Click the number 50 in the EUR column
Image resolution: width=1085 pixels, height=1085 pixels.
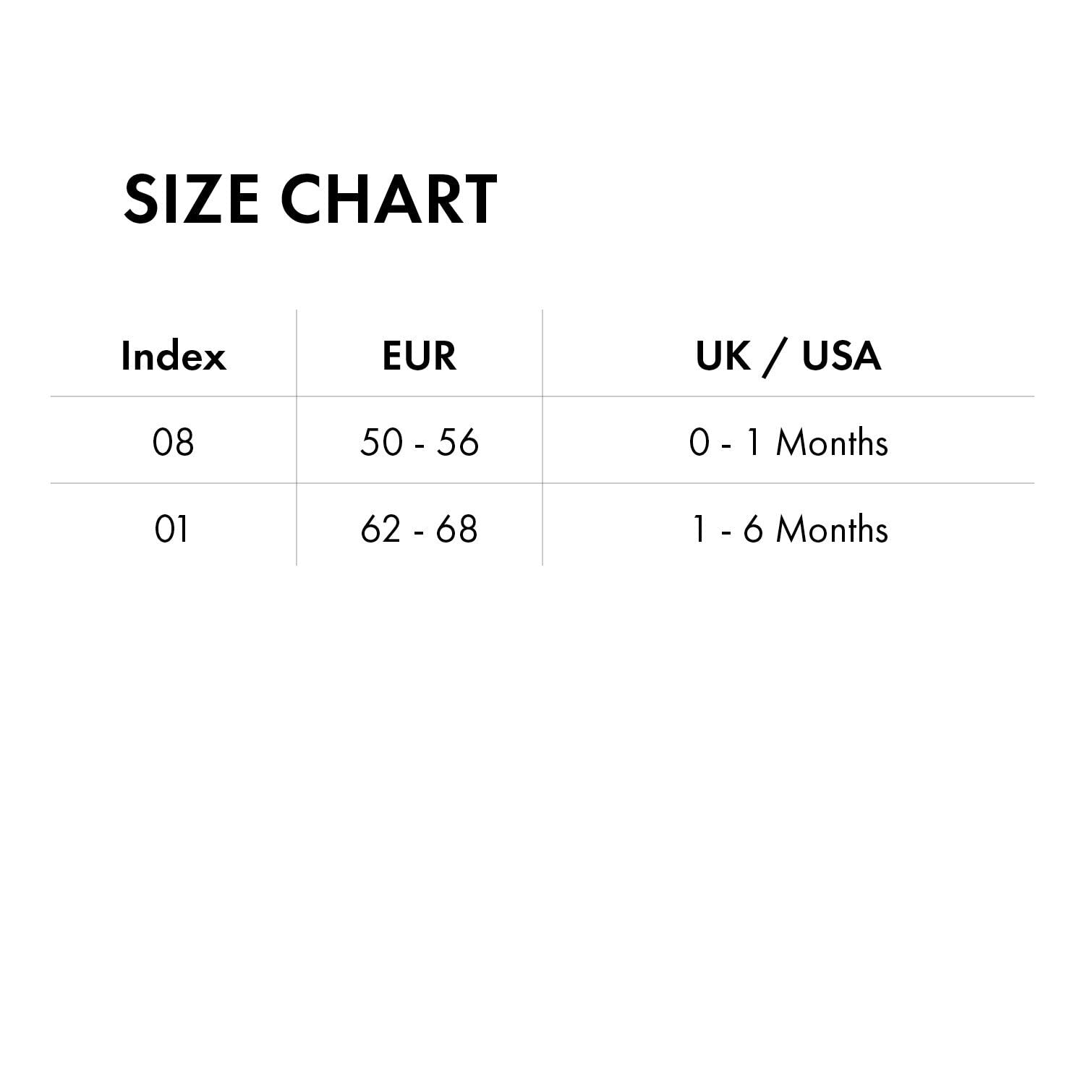click(381, 442)
